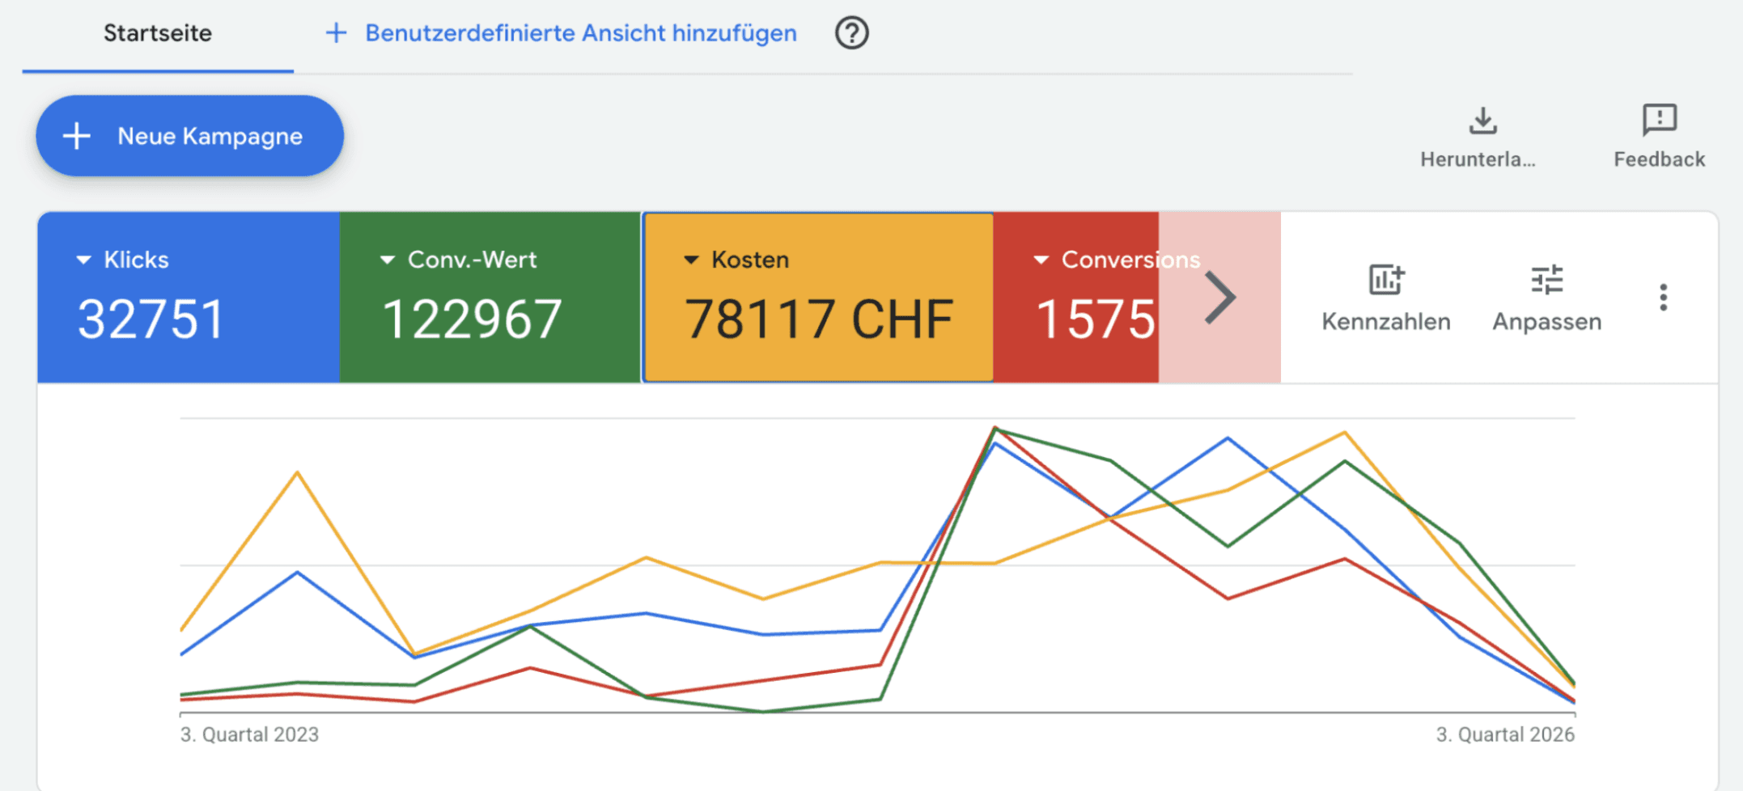This screenshot has height=791, width=1743.
Task: Show next metrics with right chevron
Action: [x=1219, y=298]
